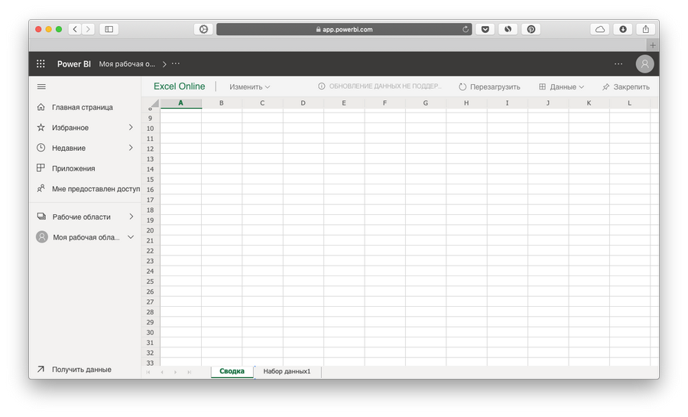
Task: Click the user profile avatar icon
Action: (645, 64)
